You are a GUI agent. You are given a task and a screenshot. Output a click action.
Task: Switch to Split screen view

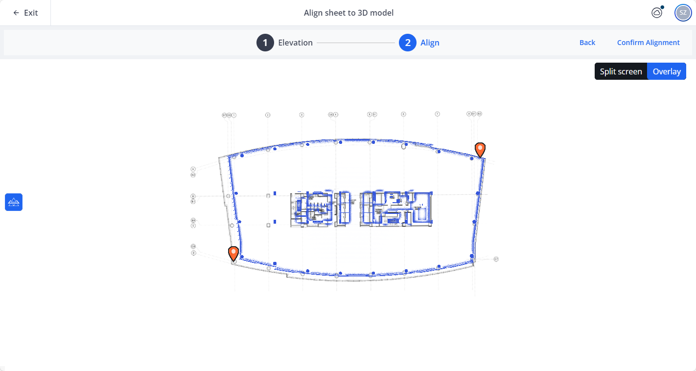point(621,71)
